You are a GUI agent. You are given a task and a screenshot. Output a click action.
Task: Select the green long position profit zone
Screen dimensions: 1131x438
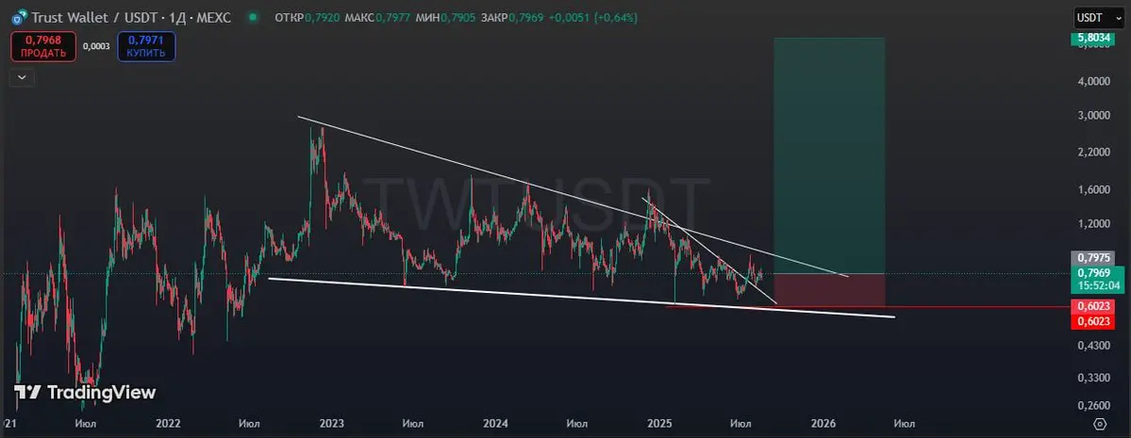click(x=829, y=154)
